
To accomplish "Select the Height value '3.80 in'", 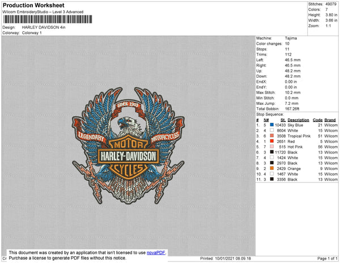I will click(331, 15).
